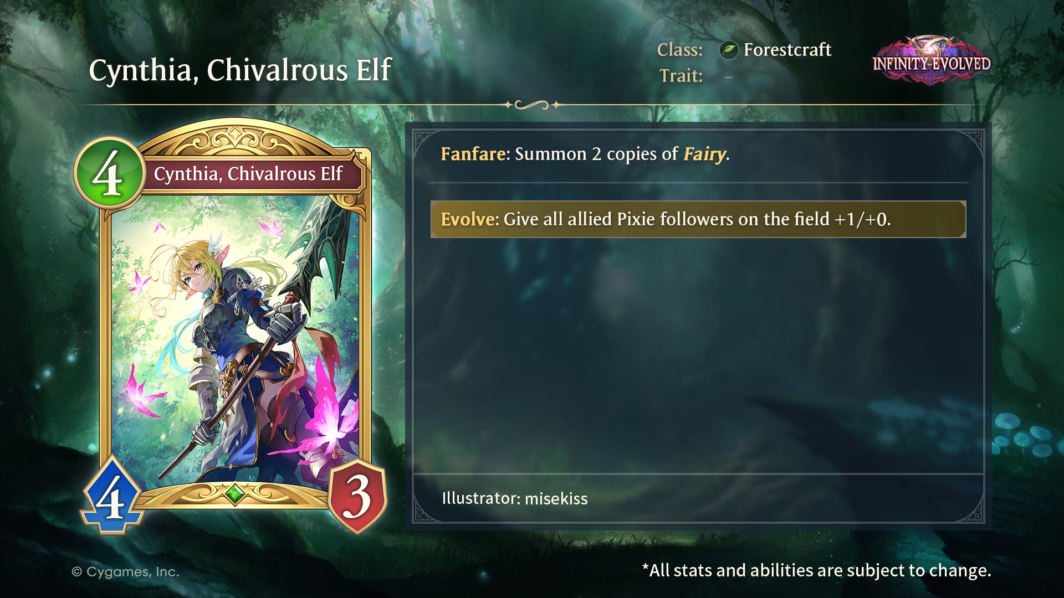Click the stats subject to change disclaimer

click(817, 570)
